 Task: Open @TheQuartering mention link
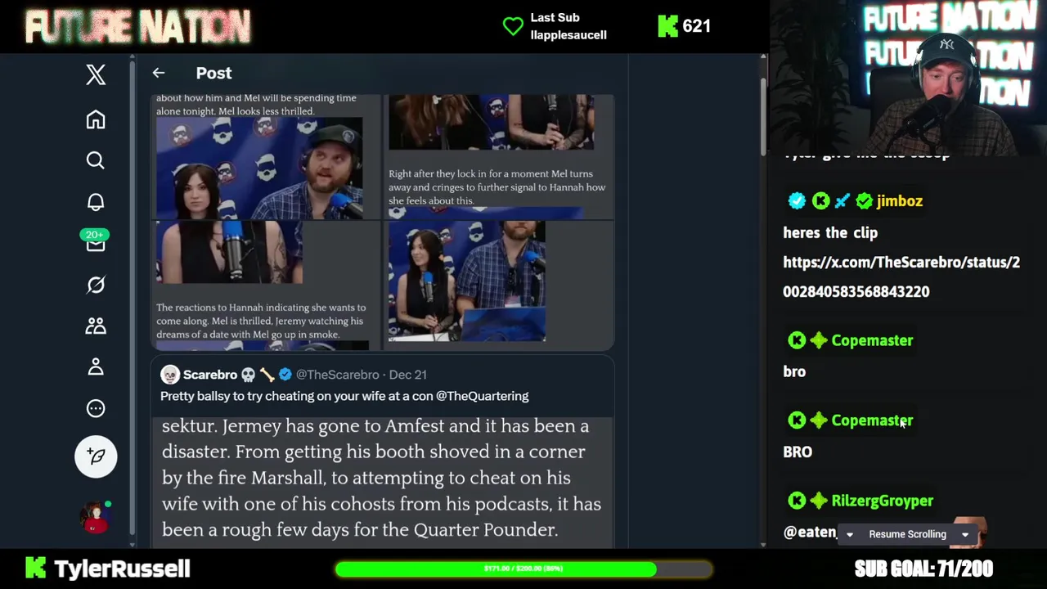coord(482,396)
